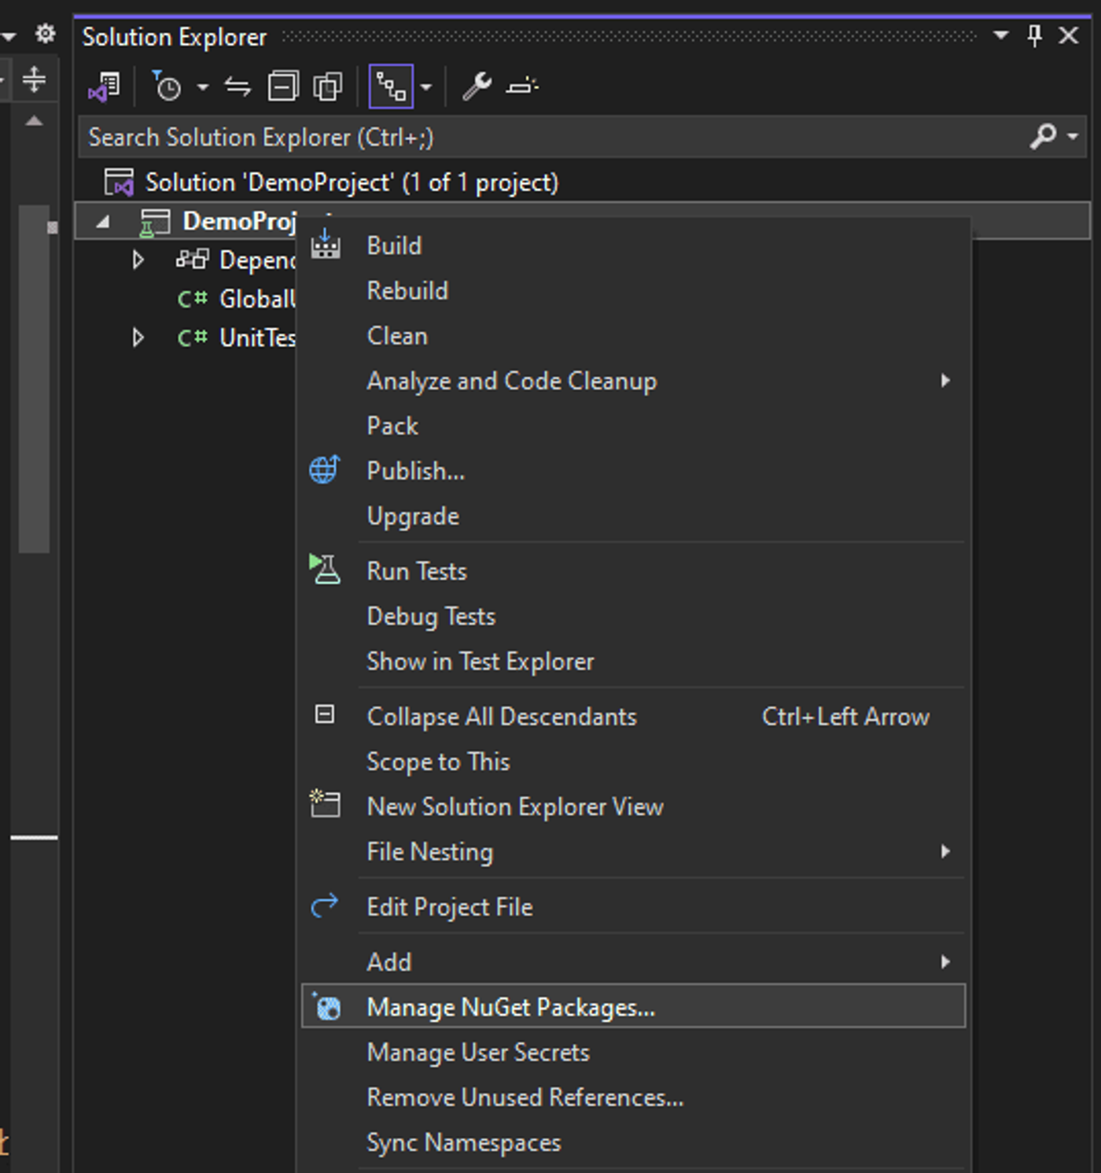Viewport: 1101px width, 1173px height.
Task: Toggle the highlighted file nesting view button
Action: coord(391,87)
